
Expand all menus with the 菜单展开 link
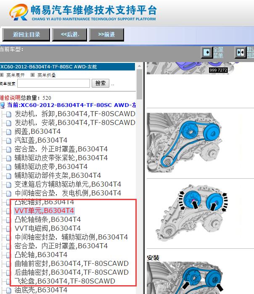[16, 75]
